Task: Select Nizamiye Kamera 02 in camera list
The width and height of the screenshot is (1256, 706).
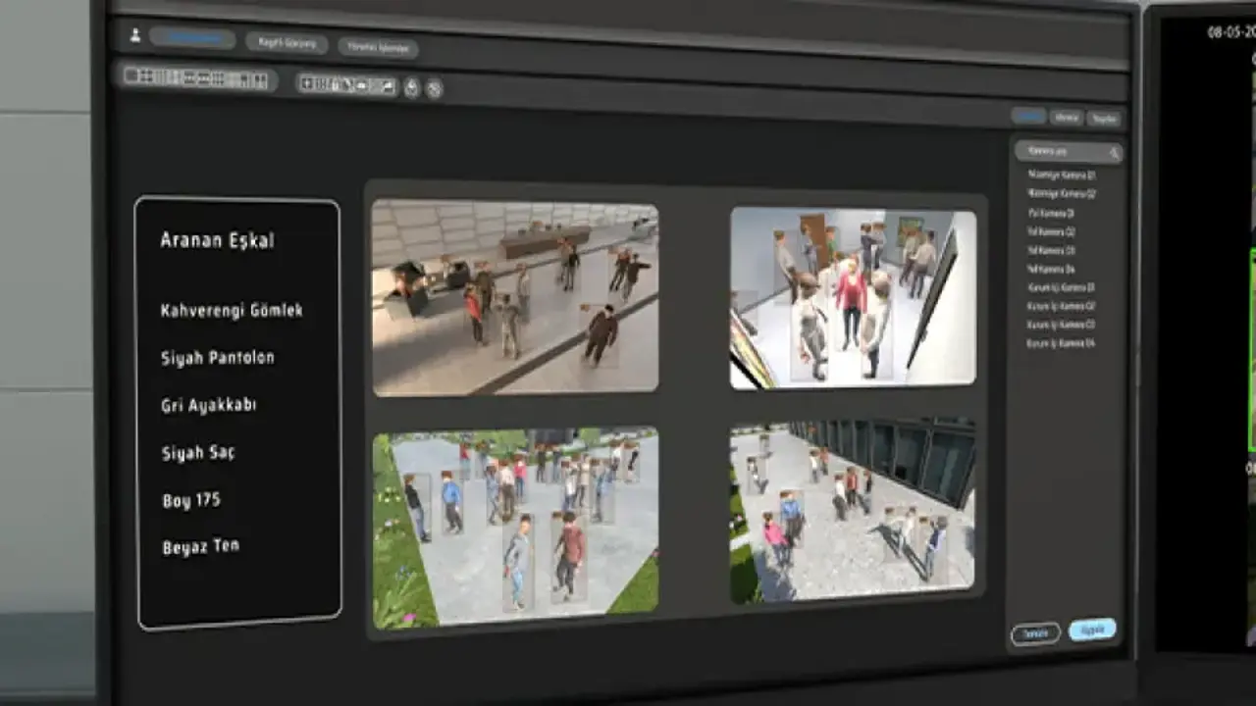Action: pos(1062,193)
